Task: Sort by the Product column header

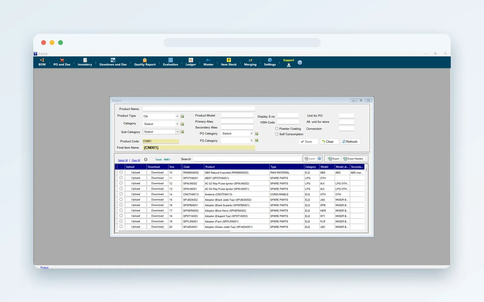Action: [237, 167]
